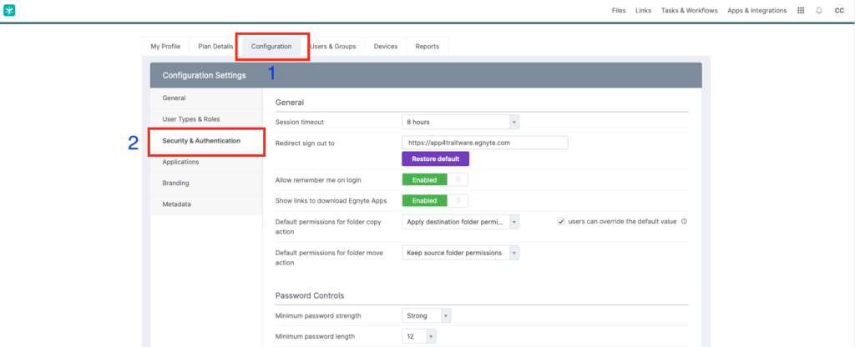
Task: Click the Minimum password strength label
Action: point(318,315)
